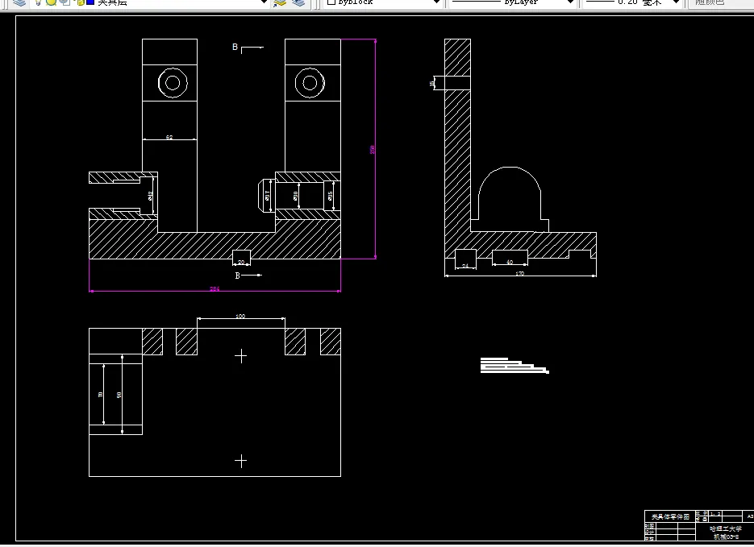The image size is (754, 547).
Task: Select title block text 机械03-8
Action: pyautogui.click(x=726, y=537)
